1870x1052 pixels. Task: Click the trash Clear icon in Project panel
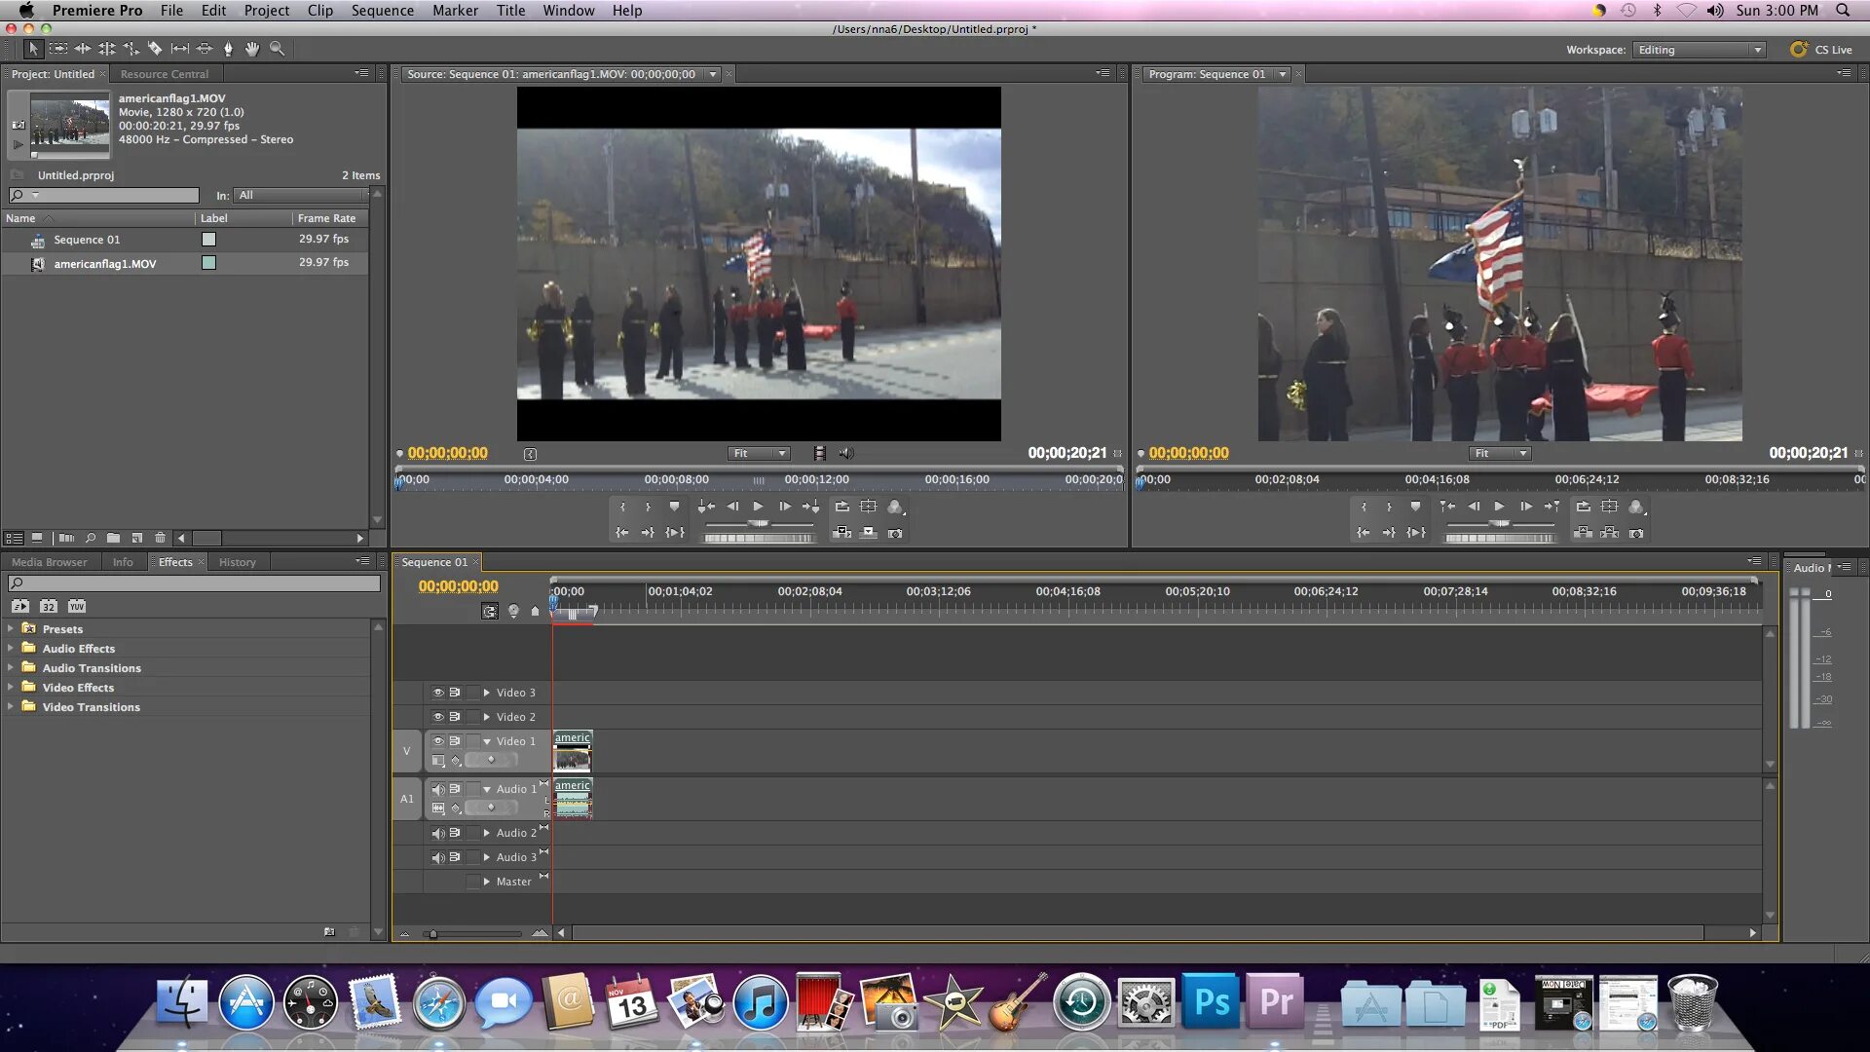(x=161, y=538)
